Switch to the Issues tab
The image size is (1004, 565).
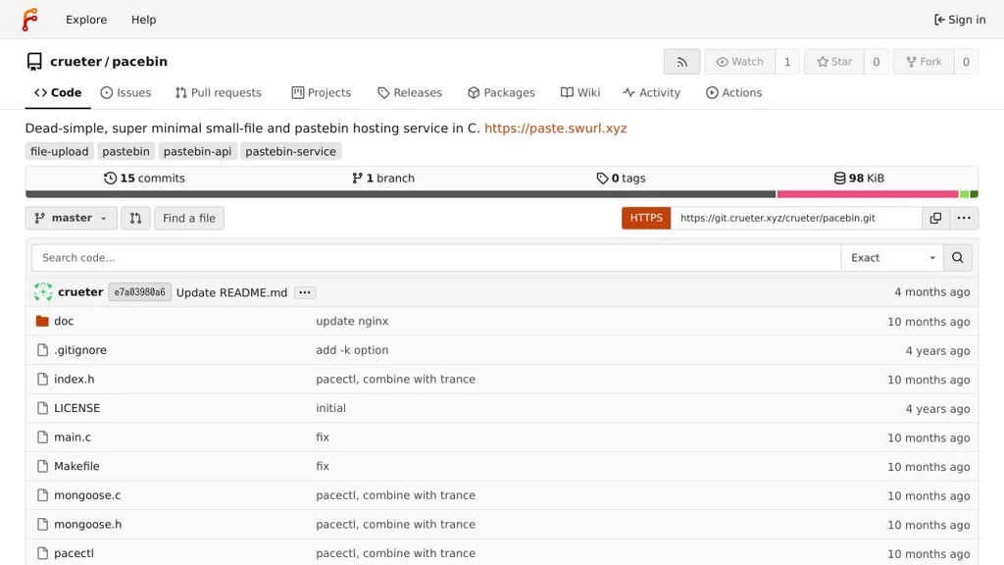[125, 93]
